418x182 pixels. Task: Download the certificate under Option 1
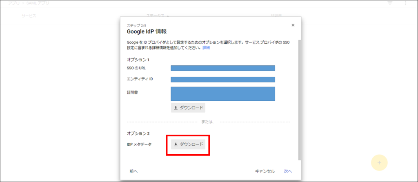coord(188,108)
